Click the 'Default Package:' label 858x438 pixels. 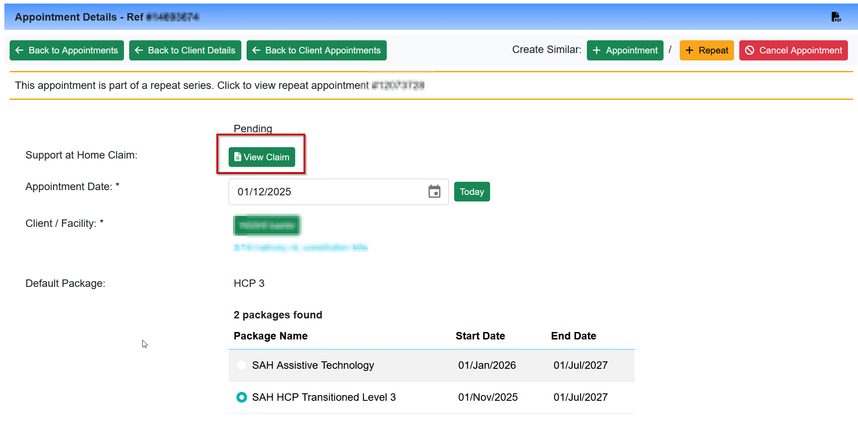65,283
